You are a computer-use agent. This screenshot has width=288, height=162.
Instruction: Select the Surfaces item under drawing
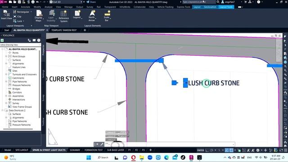click(x=17, y=60)
